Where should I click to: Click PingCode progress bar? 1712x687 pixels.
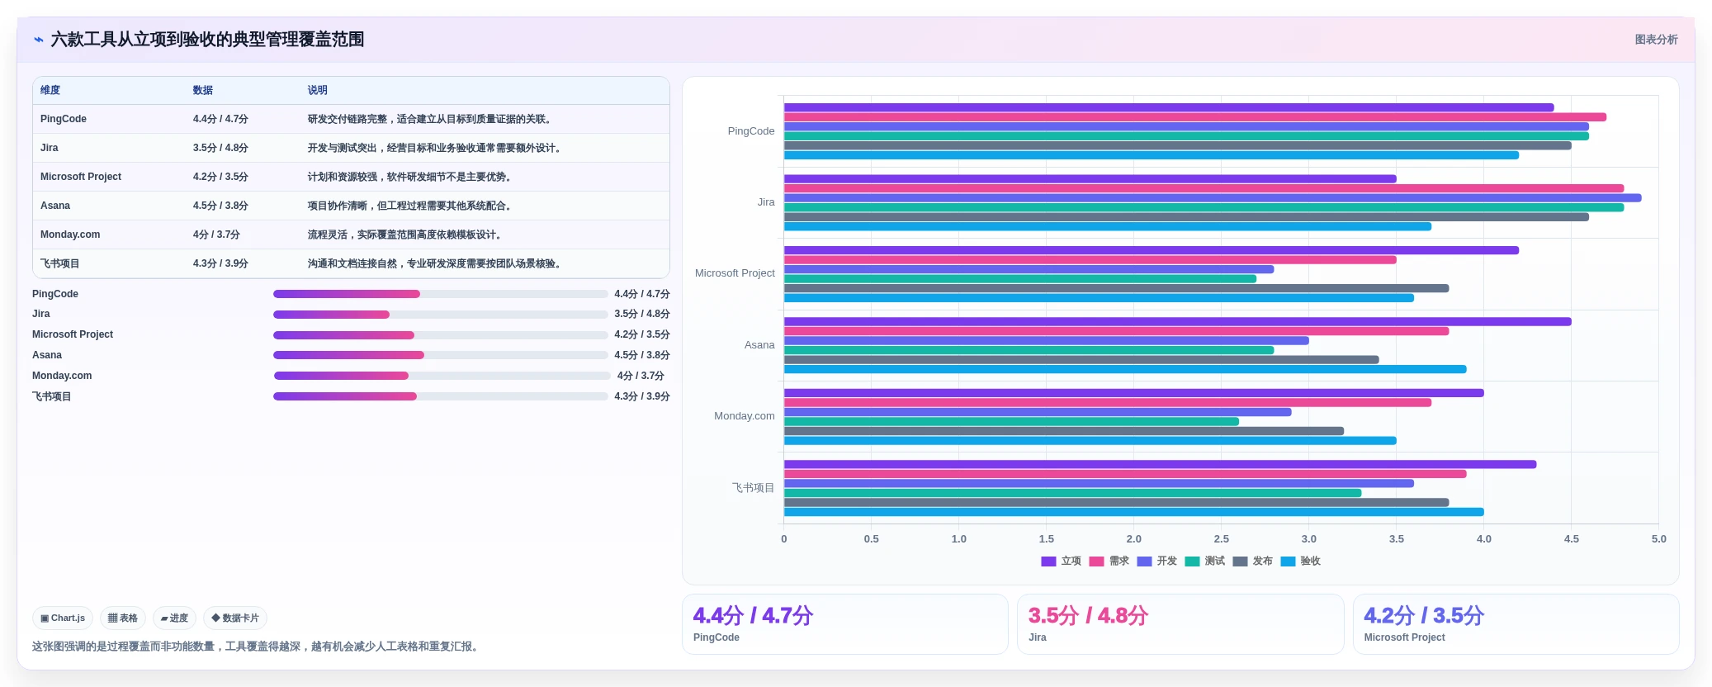click(x=441, y=294)
